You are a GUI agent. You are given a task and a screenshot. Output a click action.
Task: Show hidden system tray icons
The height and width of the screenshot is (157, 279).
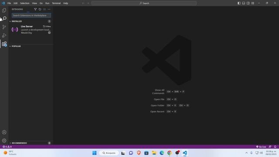(x=246, y=153)
